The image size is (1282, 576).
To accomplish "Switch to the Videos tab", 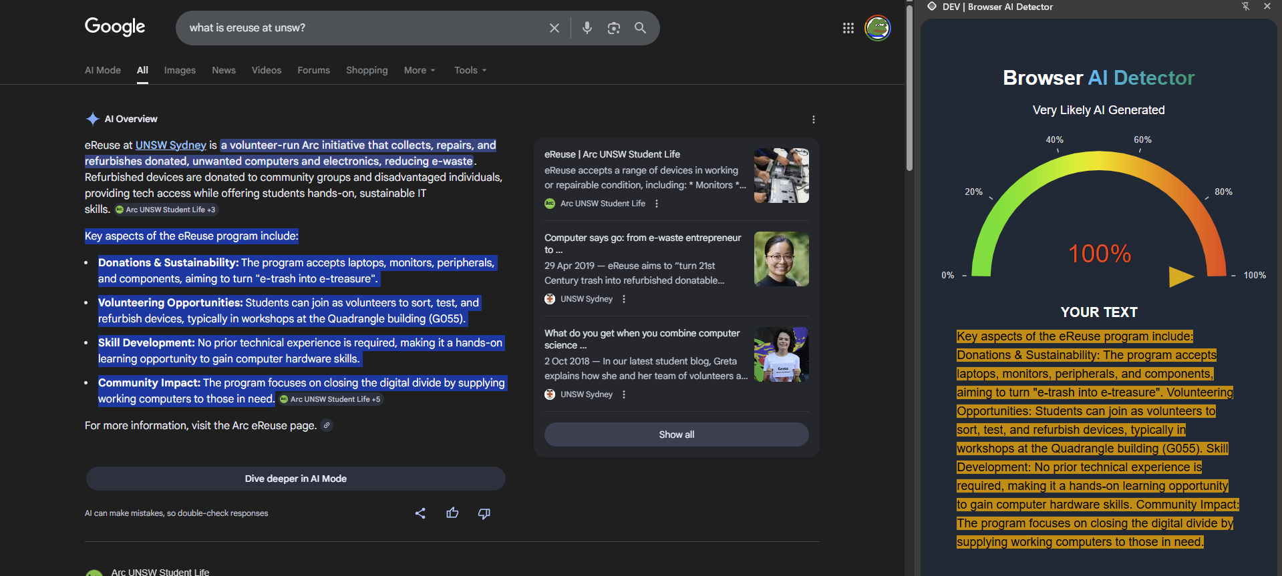I will pyautogui.click(x=267, y=70).
